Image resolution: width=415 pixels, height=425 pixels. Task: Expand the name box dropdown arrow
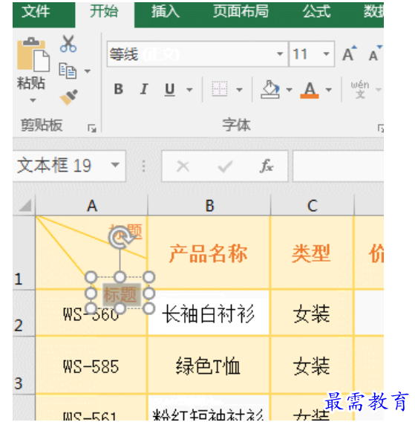coord(115,165)
